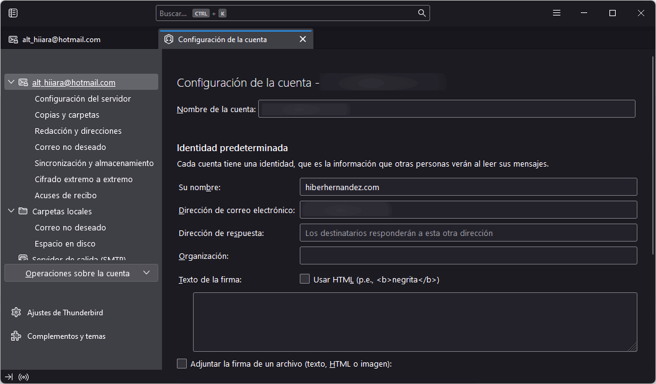
Task: Enable the Usar HTML checkbox
Action: 305,279
